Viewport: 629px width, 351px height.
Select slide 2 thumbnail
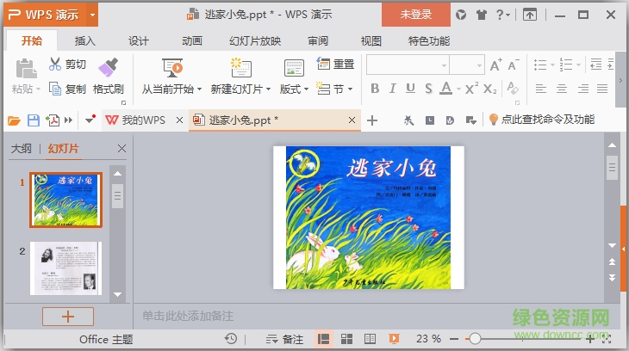[66, 268]
